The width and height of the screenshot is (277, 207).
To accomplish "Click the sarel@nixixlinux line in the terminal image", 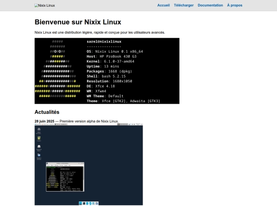I will (x=104, y=42).
